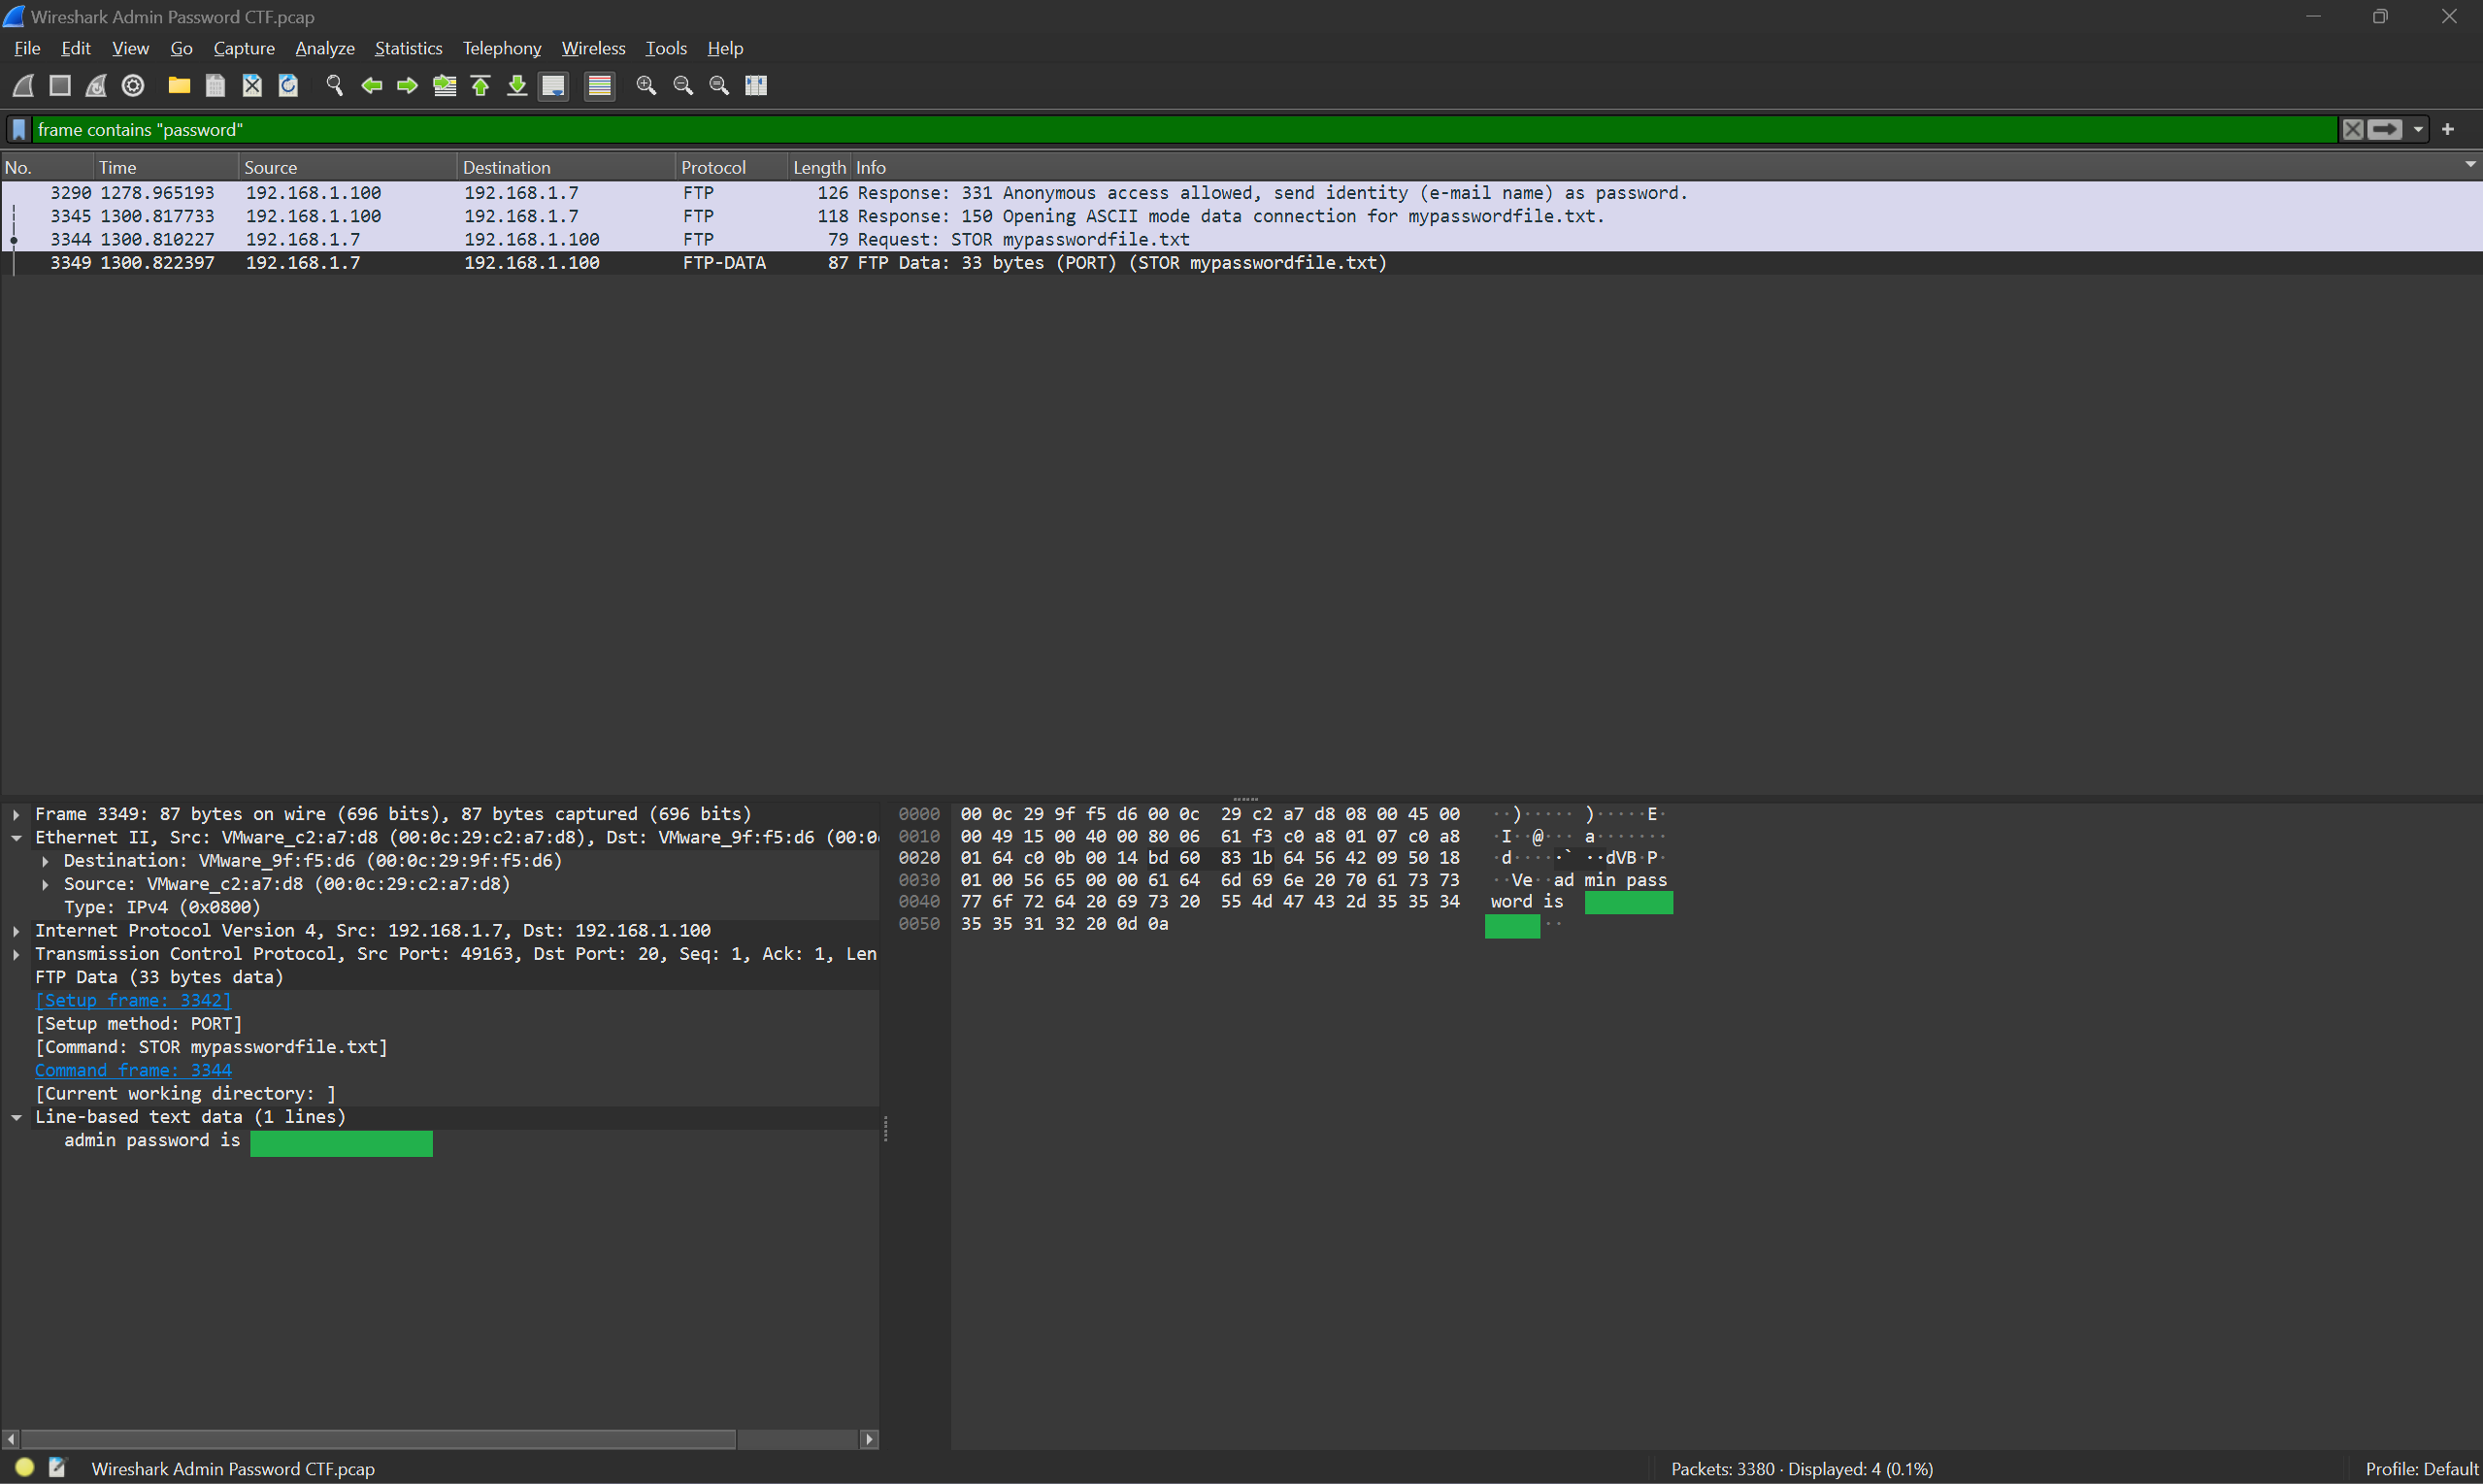Click the Profile: Default status text

[x=2421, y=1469]
